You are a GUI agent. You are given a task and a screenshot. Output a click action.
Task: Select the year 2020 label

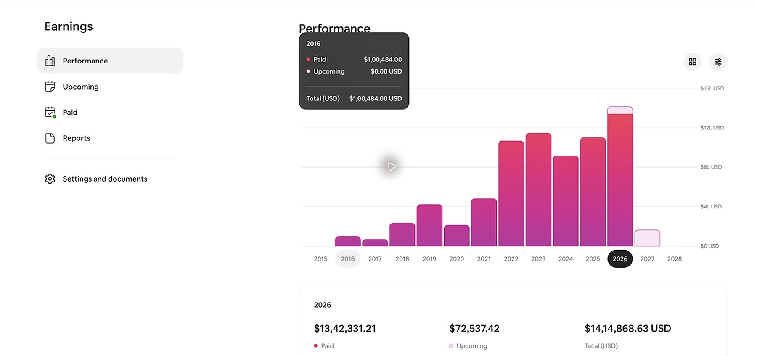pos(457,259)
